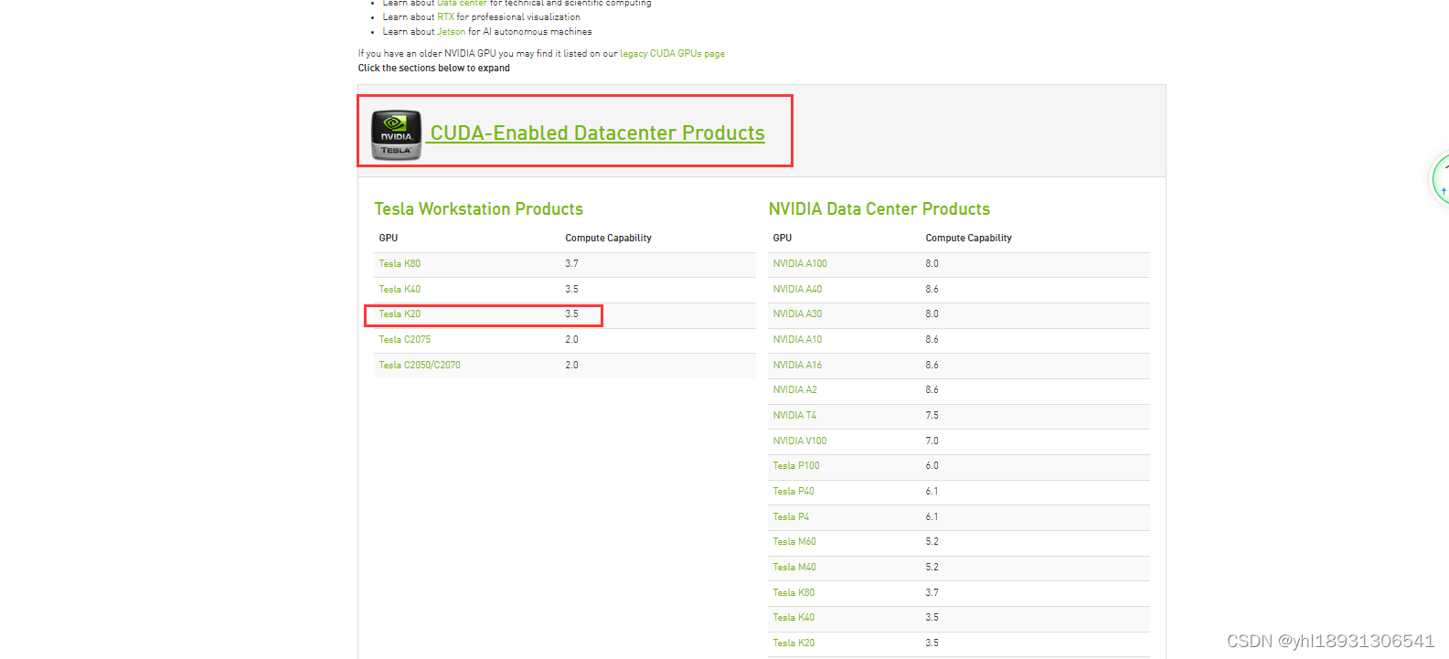Open the RTX link
This screenshot has height=659, width=1449.
point(445,17)
